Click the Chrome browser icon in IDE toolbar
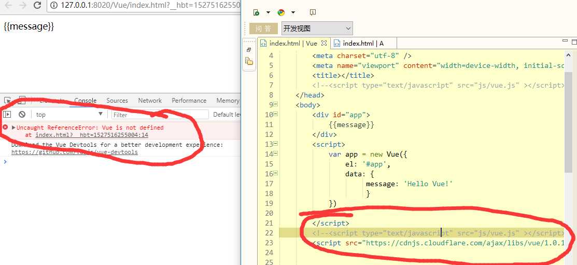This screenshot has height=265, width=577. click(x=281, y=12)
